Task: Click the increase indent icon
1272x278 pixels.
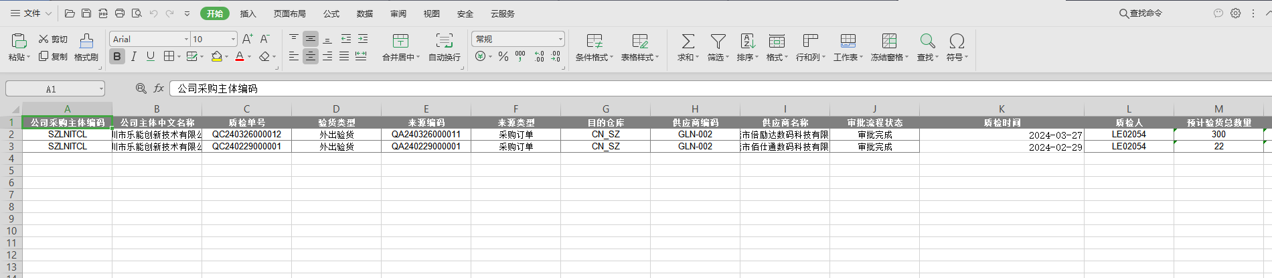Action: [363, 39]
